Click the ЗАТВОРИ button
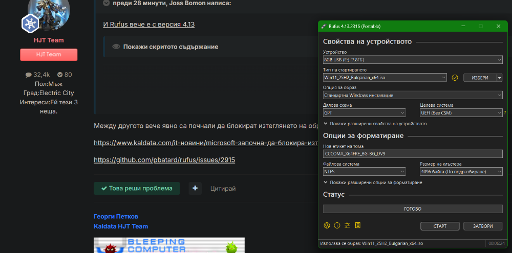Viewport: 512px width, 253px height. [x=483, y=226]
